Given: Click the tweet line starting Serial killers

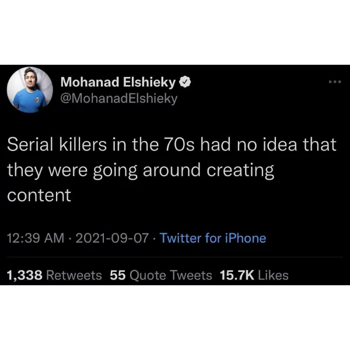Looking at the screenshot, I should coord(171,145).
